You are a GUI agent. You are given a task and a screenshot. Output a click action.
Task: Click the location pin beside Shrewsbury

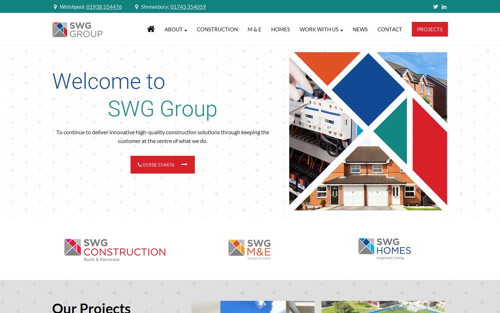136,6
